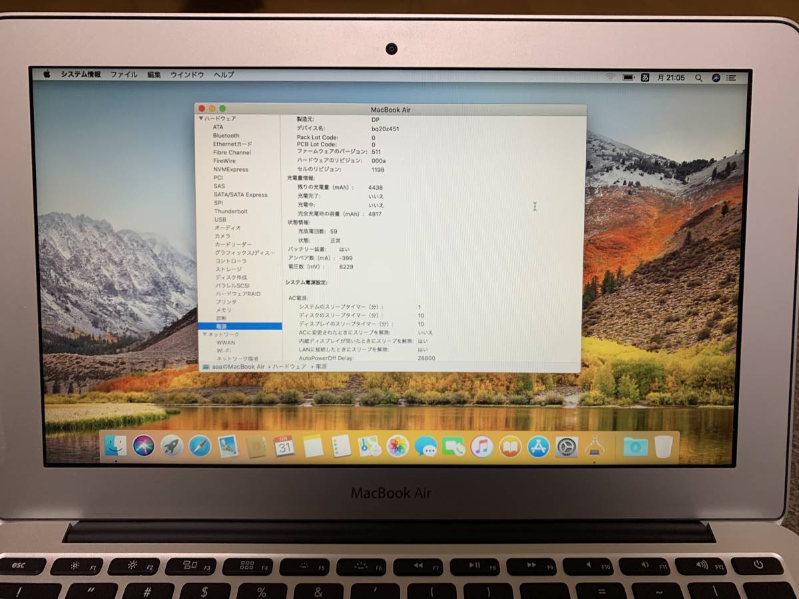Open iTunes music note icon
Screen dimensions: 799x599
pos(481,446)
